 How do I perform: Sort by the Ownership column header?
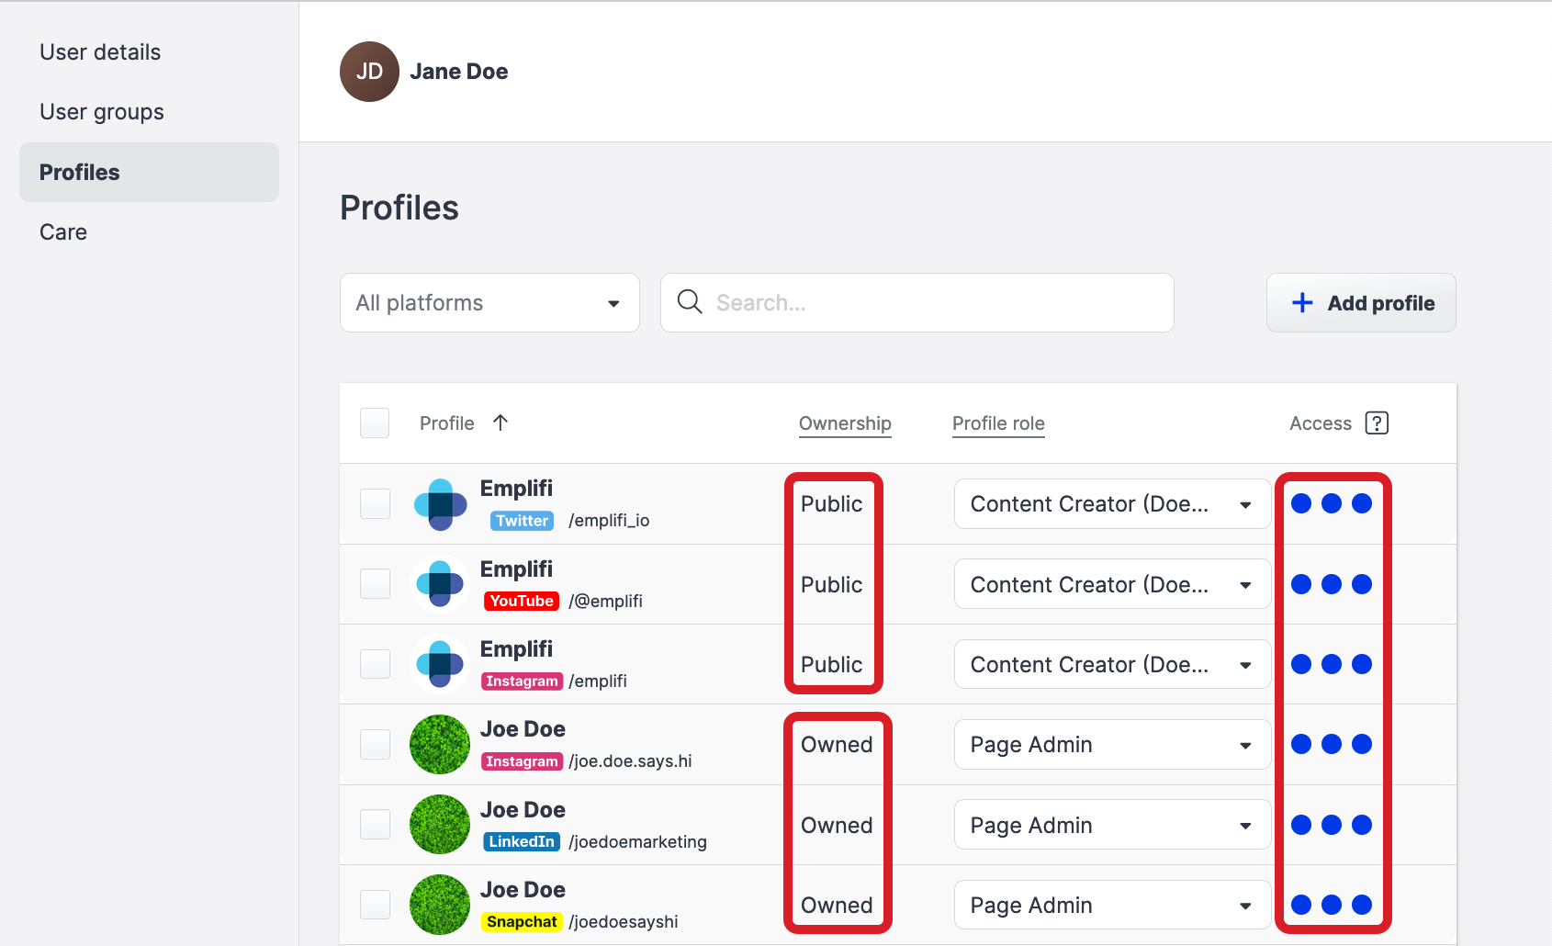click(844, 423)
